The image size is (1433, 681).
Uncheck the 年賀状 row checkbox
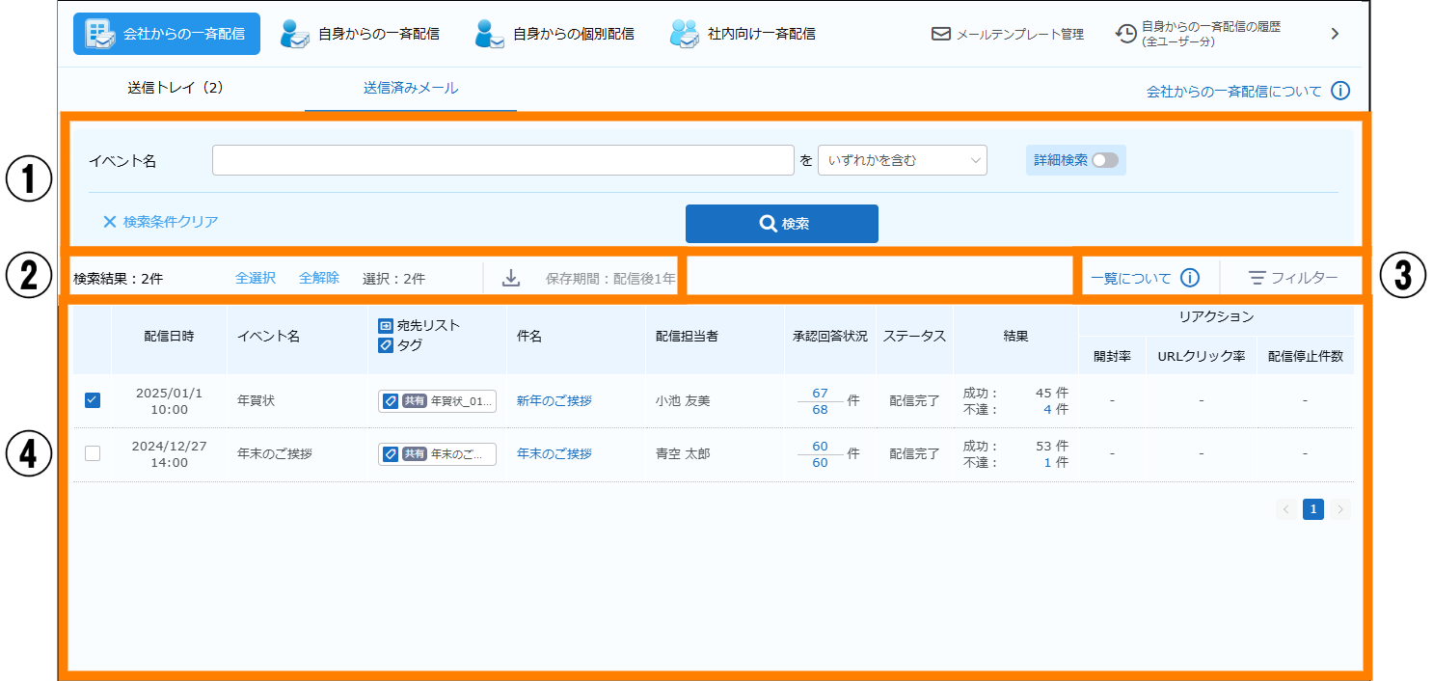(93, 400)
